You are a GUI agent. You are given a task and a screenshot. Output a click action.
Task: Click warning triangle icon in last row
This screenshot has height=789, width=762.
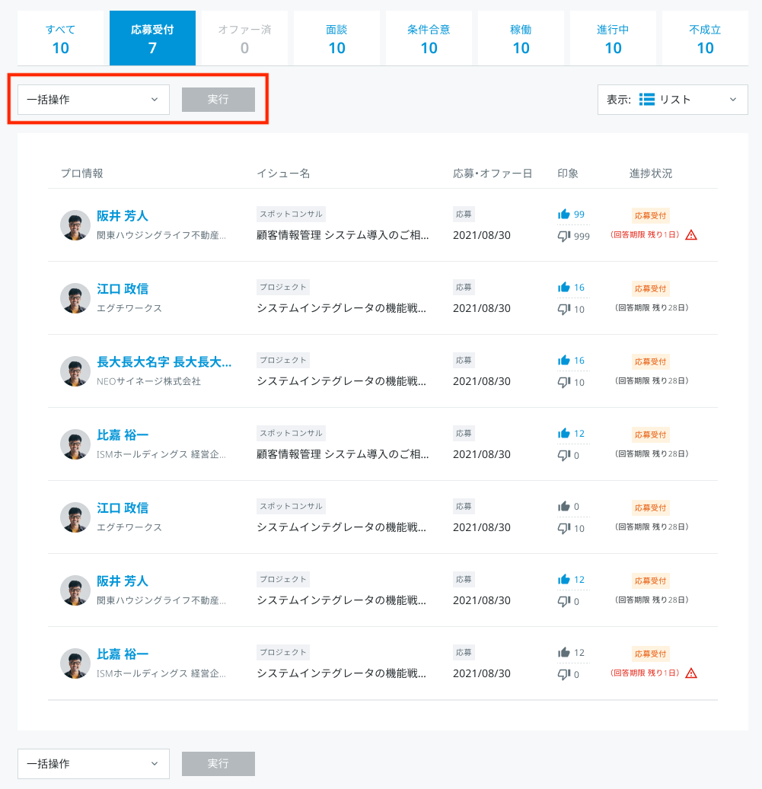691,673
